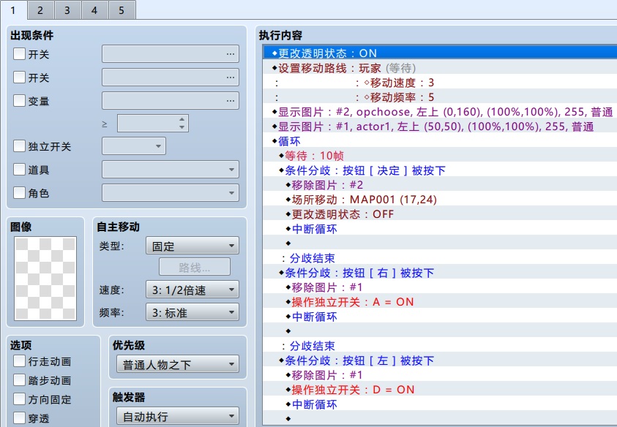Toggle the 行走动画 option checkbox
617x427 pixels.
tap(19, 361)
